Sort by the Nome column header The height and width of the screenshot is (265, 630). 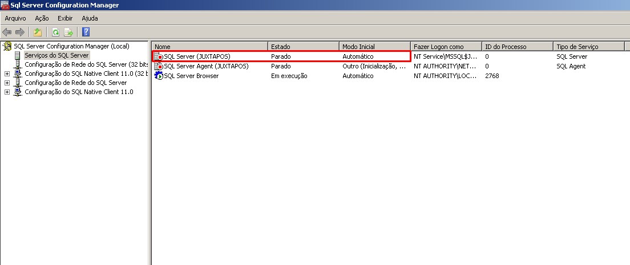click(210, 47)
